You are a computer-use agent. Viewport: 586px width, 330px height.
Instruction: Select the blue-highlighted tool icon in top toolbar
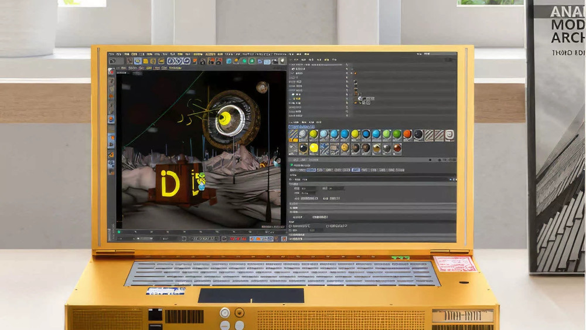tap(138, 61)
